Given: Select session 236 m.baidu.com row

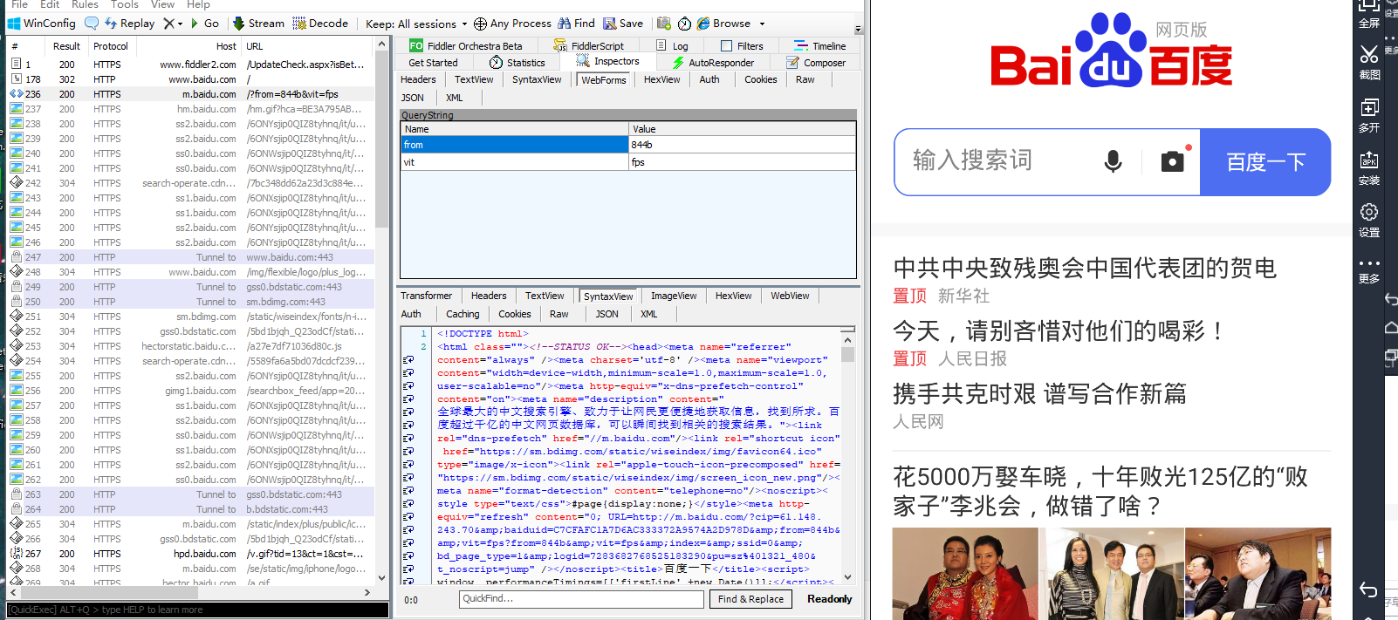Looking at the screenshot, I should 191,94.
